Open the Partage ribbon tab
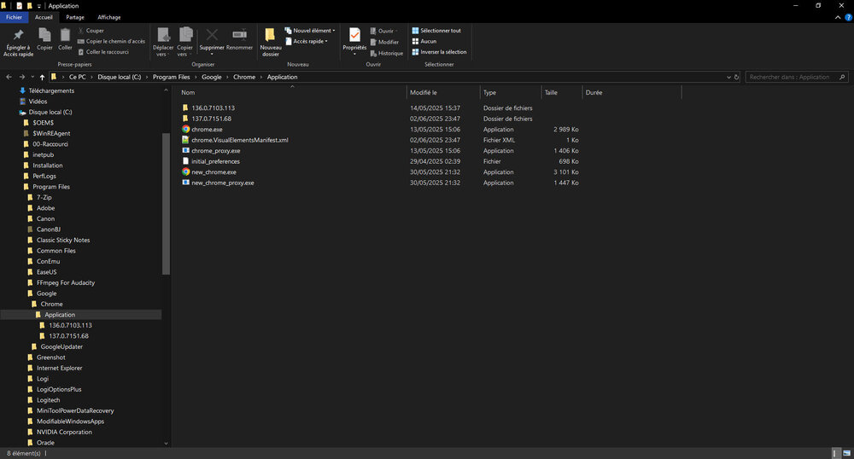Screen dimensions: 854x459 (x=75, y=17)
